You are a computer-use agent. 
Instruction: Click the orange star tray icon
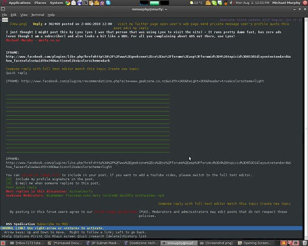[226, 3]
